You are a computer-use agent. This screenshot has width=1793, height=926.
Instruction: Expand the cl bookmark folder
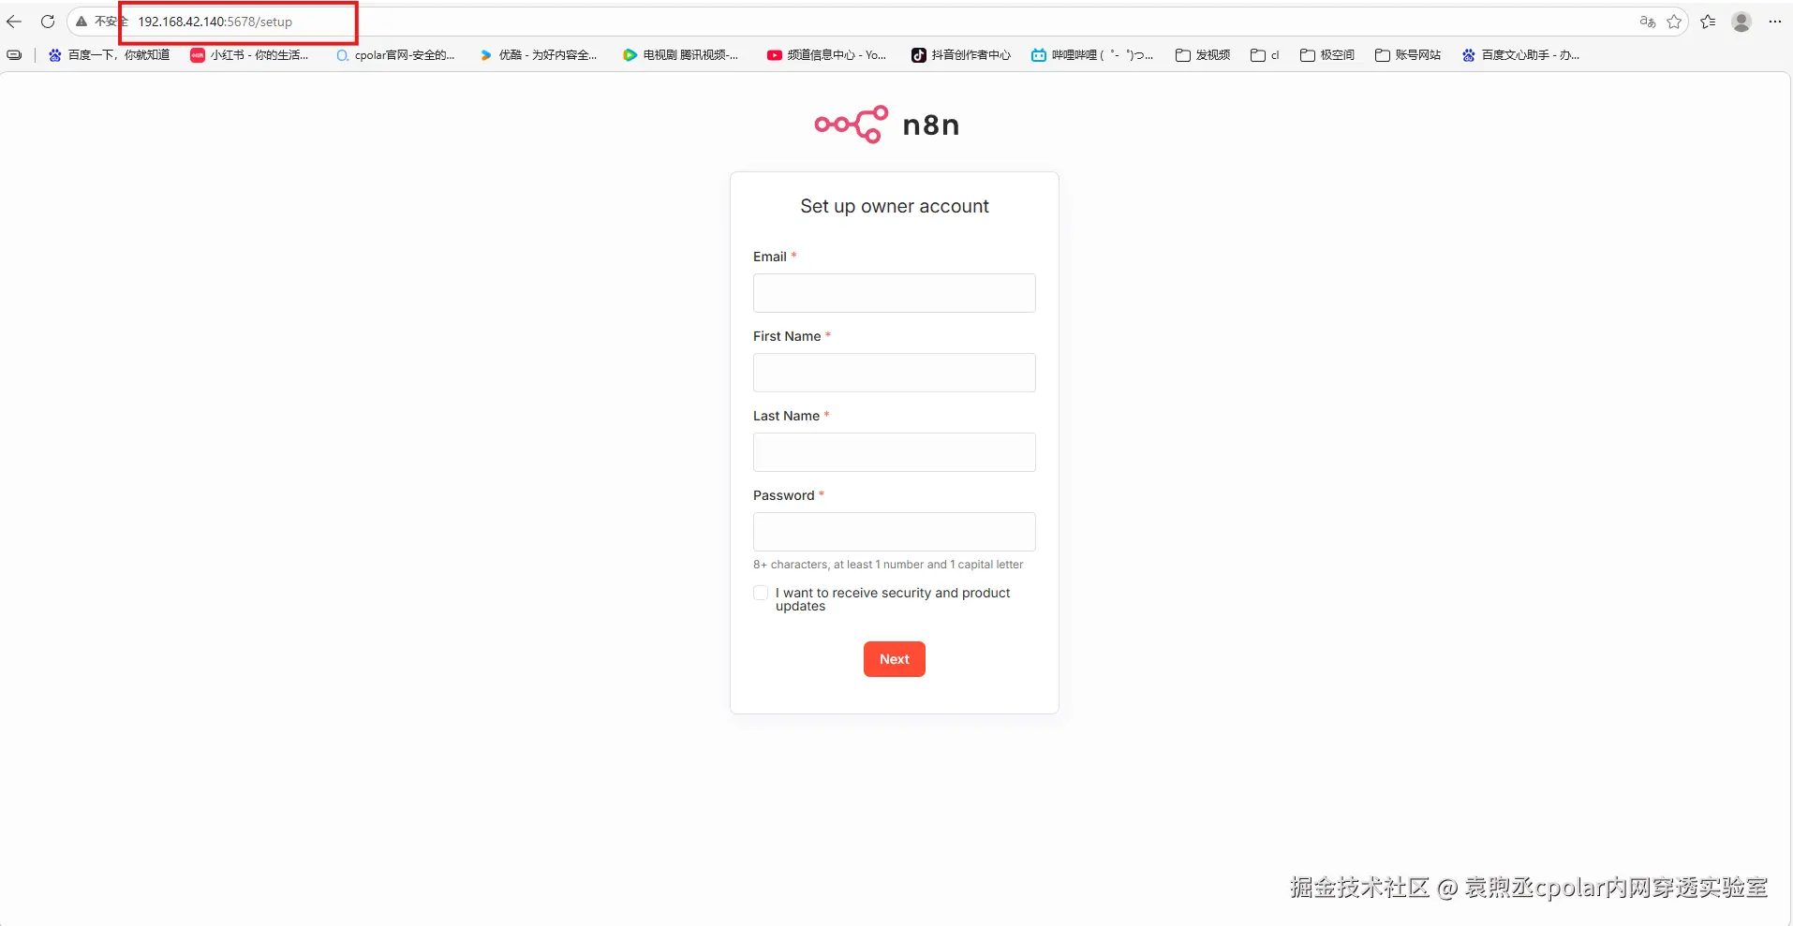[x=1265, y=55]
